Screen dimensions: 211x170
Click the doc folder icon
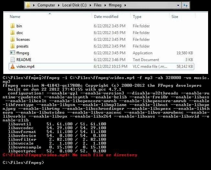pyautogui.click(x=12, y=32)
